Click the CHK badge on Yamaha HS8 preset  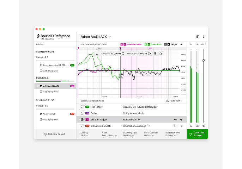pos(72,114)
